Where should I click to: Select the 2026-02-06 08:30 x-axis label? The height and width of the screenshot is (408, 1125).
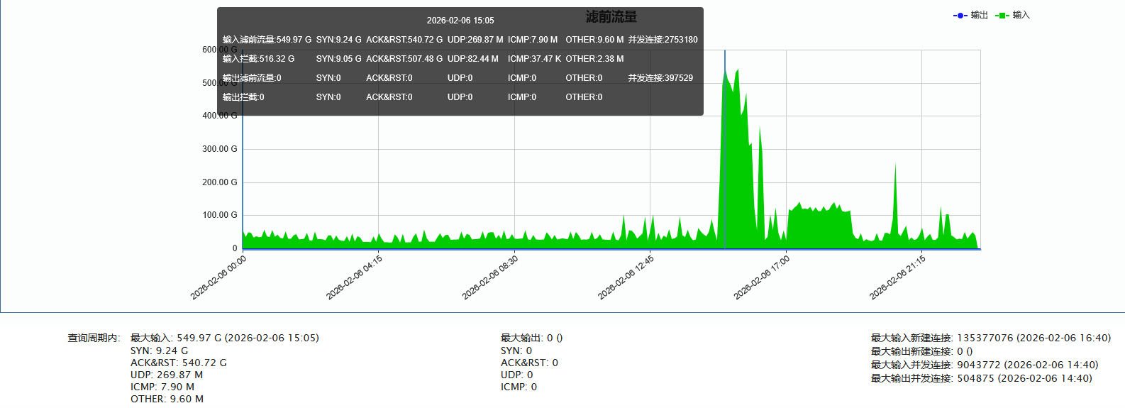click(x=491, y=277)
